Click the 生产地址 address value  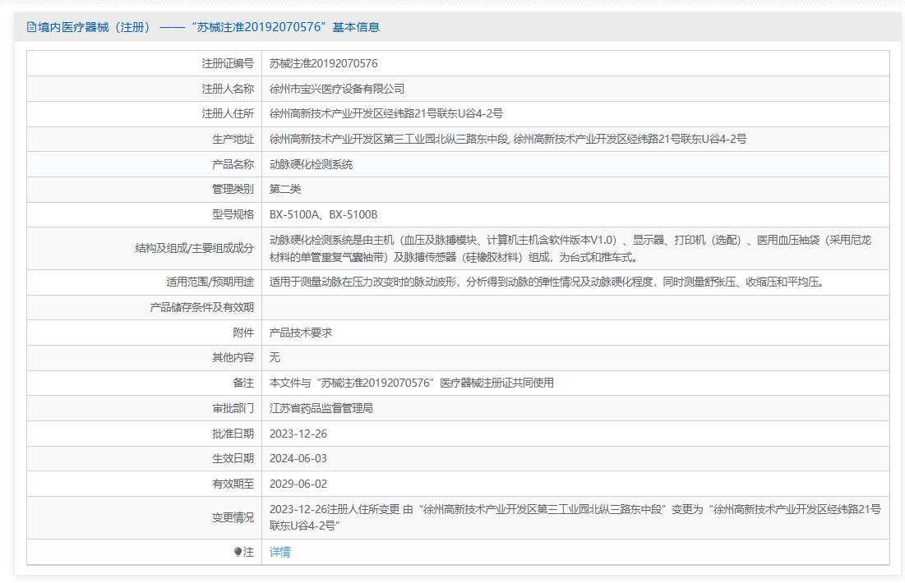click(x=508, y=139)
